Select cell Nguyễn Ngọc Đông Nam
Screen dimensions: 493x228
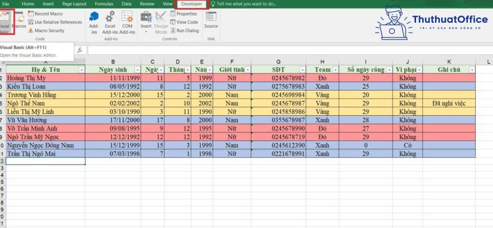(46, 145)
